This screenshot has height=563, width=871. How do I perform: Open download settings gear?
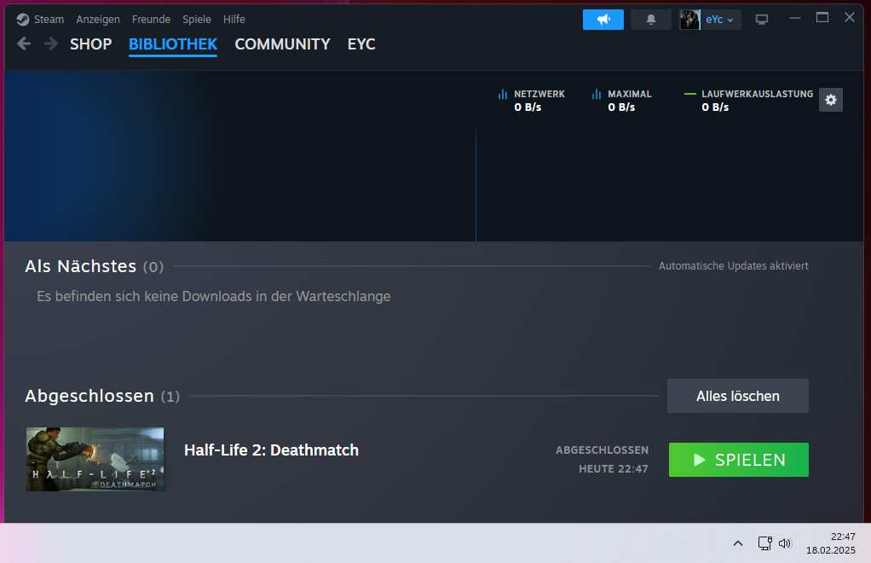coord(830,100)
